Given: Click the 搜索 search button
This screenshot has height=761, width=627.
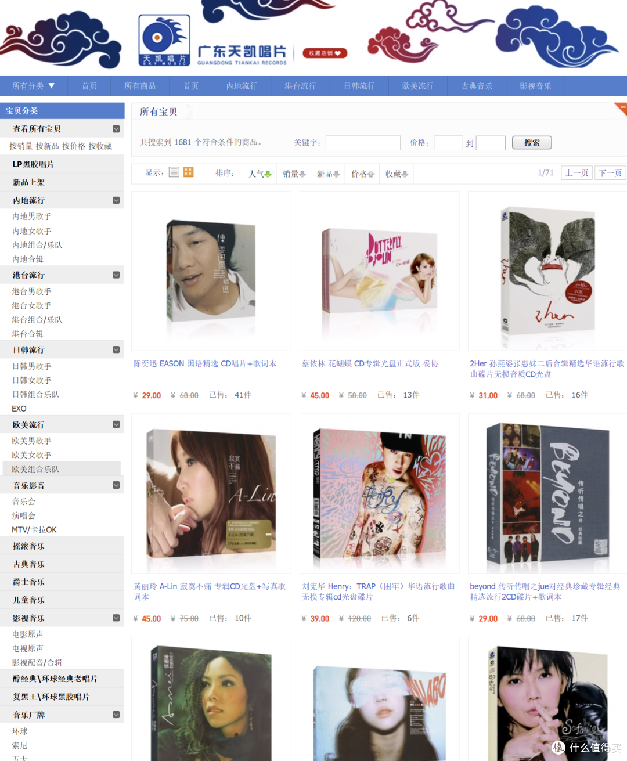Looking at the screenshot, I should point(532,143).
